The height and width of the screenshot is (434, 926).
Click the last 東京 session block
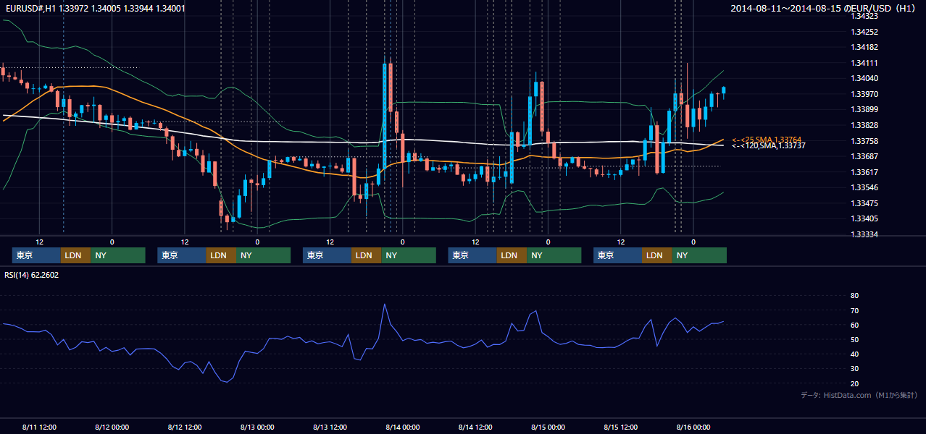(617, 255)
